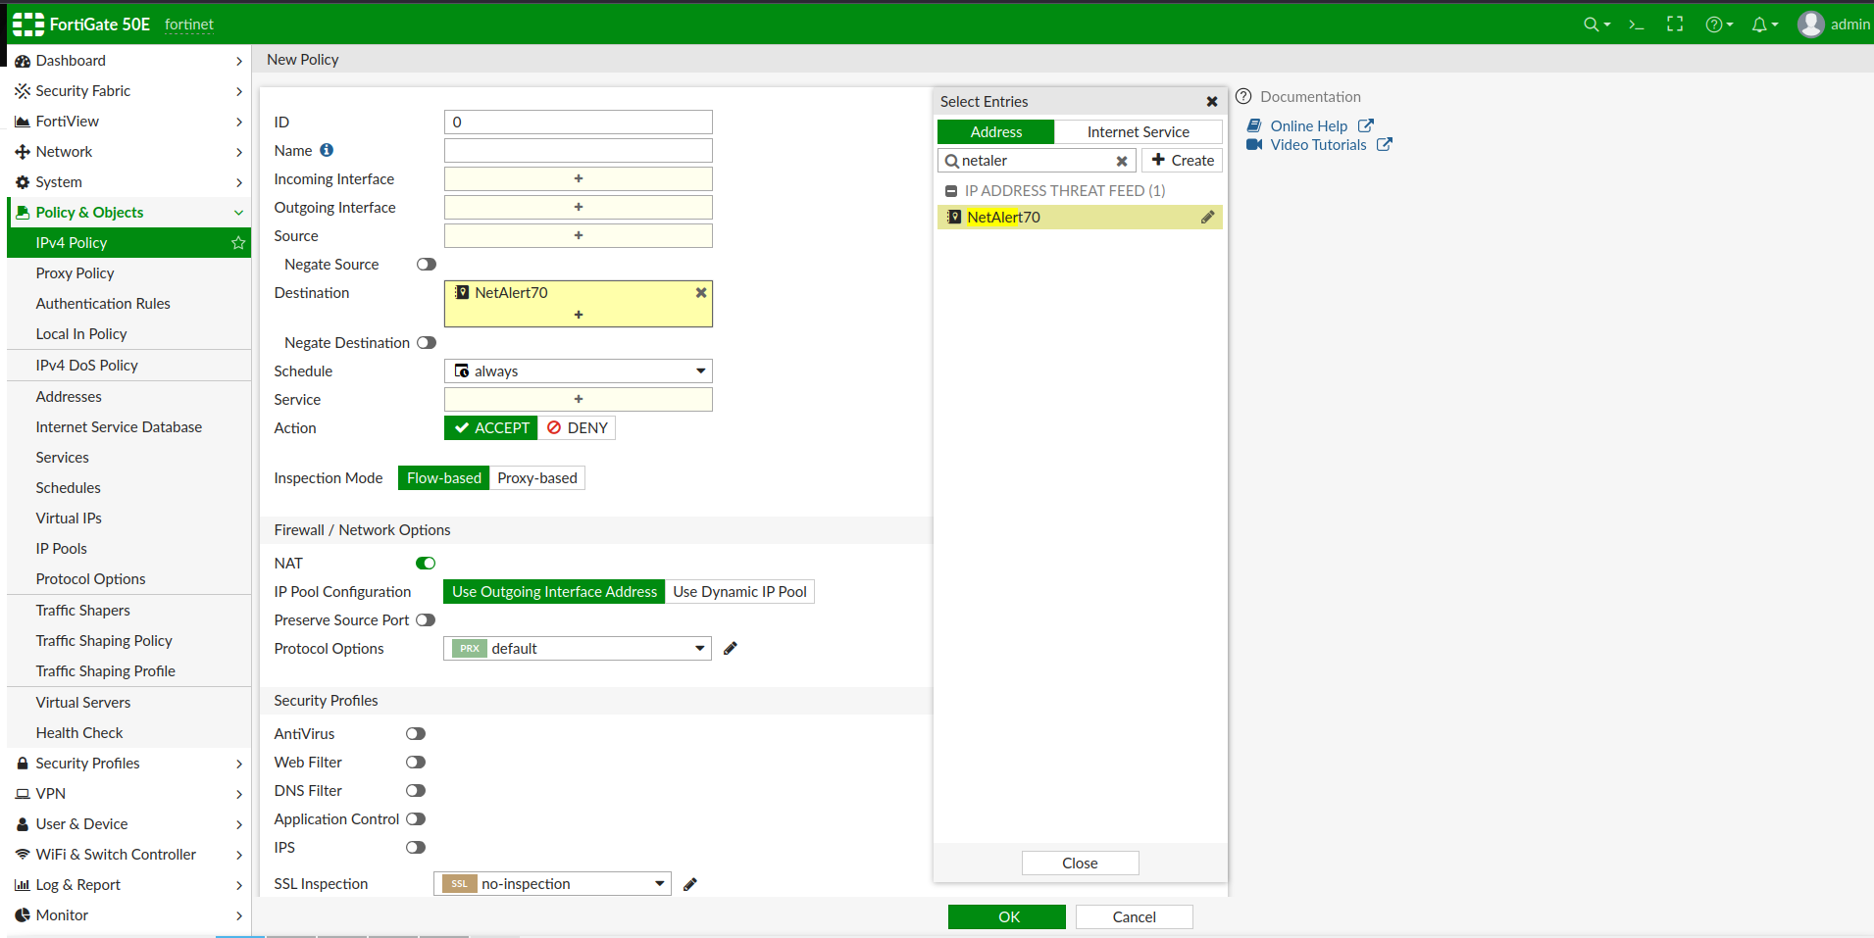Click the Name info icon
Image resolution: width=1874 pixels, height=938 pixels.
[327, 150]
